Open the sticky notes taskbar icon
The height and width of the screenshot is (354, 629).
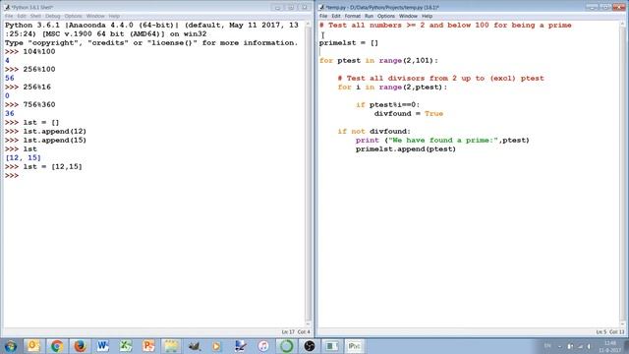[171, 346]
